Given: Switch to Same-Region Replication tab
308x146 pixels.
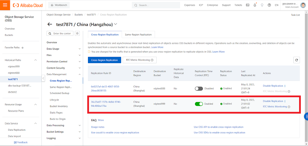Looking at the screenshot, I should [138, 34].
